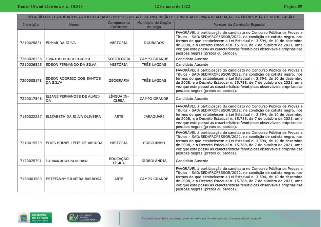321x227 pixels.
Task: Click the Página 89 page indicator
Action: [293, 6]
